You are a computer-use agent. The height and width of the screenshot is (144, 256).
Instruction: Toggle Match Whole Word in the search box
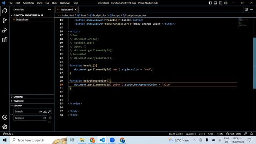[45, 112]
